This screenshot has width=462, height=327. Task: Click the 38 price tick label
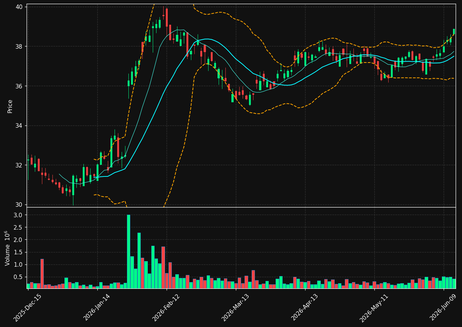[19, 46]
